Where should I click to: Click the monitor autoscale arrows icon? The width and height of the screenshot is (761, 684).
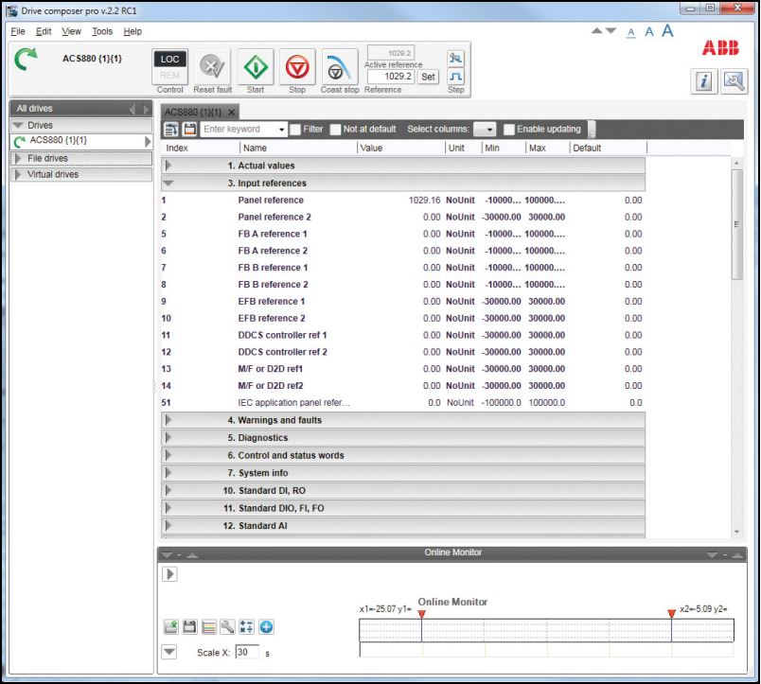(x=246, y=626)
